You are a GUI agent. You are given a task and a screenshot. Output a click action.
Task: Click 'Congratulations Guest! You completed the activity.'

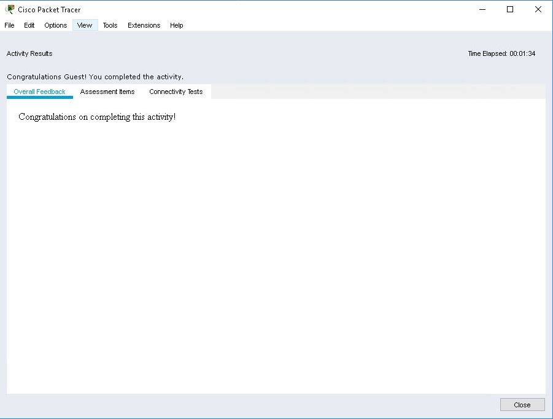pos(95,77)
